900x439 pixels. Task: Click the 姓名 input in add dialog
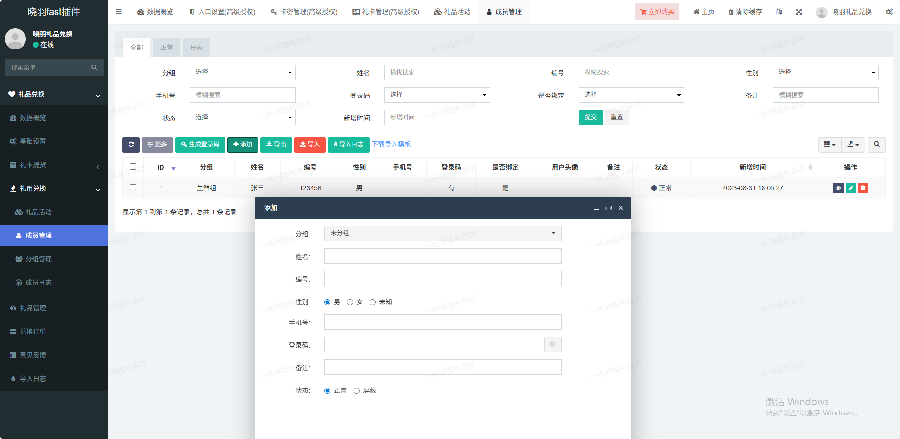[442, 256]
